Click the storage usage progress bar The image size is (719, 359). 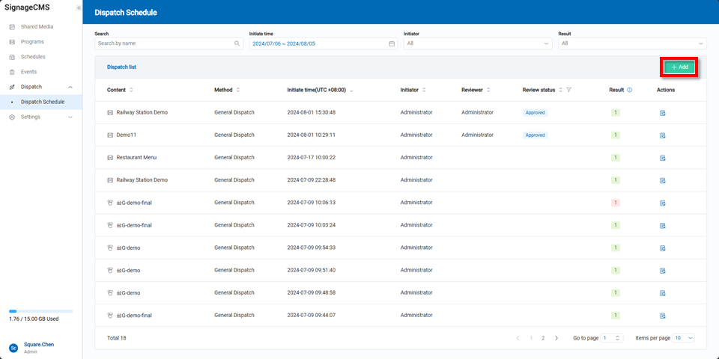[x=40, y=310]
